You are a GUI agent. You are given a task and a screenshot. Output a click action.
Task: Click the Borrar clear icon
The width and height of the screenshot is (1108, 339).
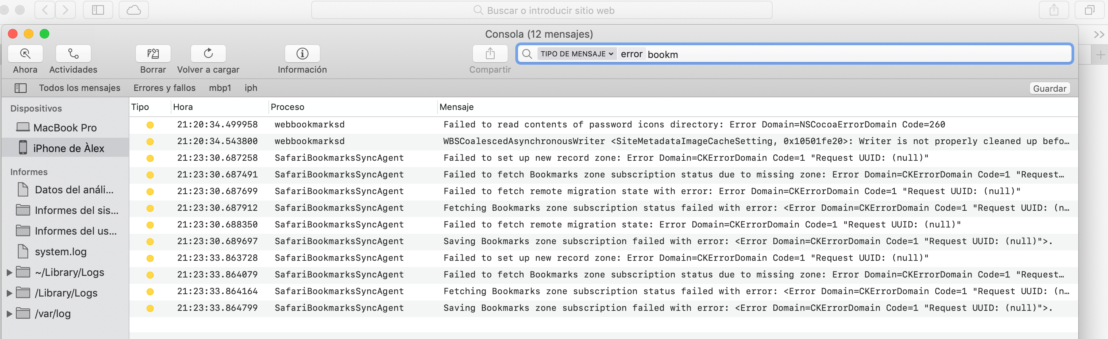click(x=153, y=54)
